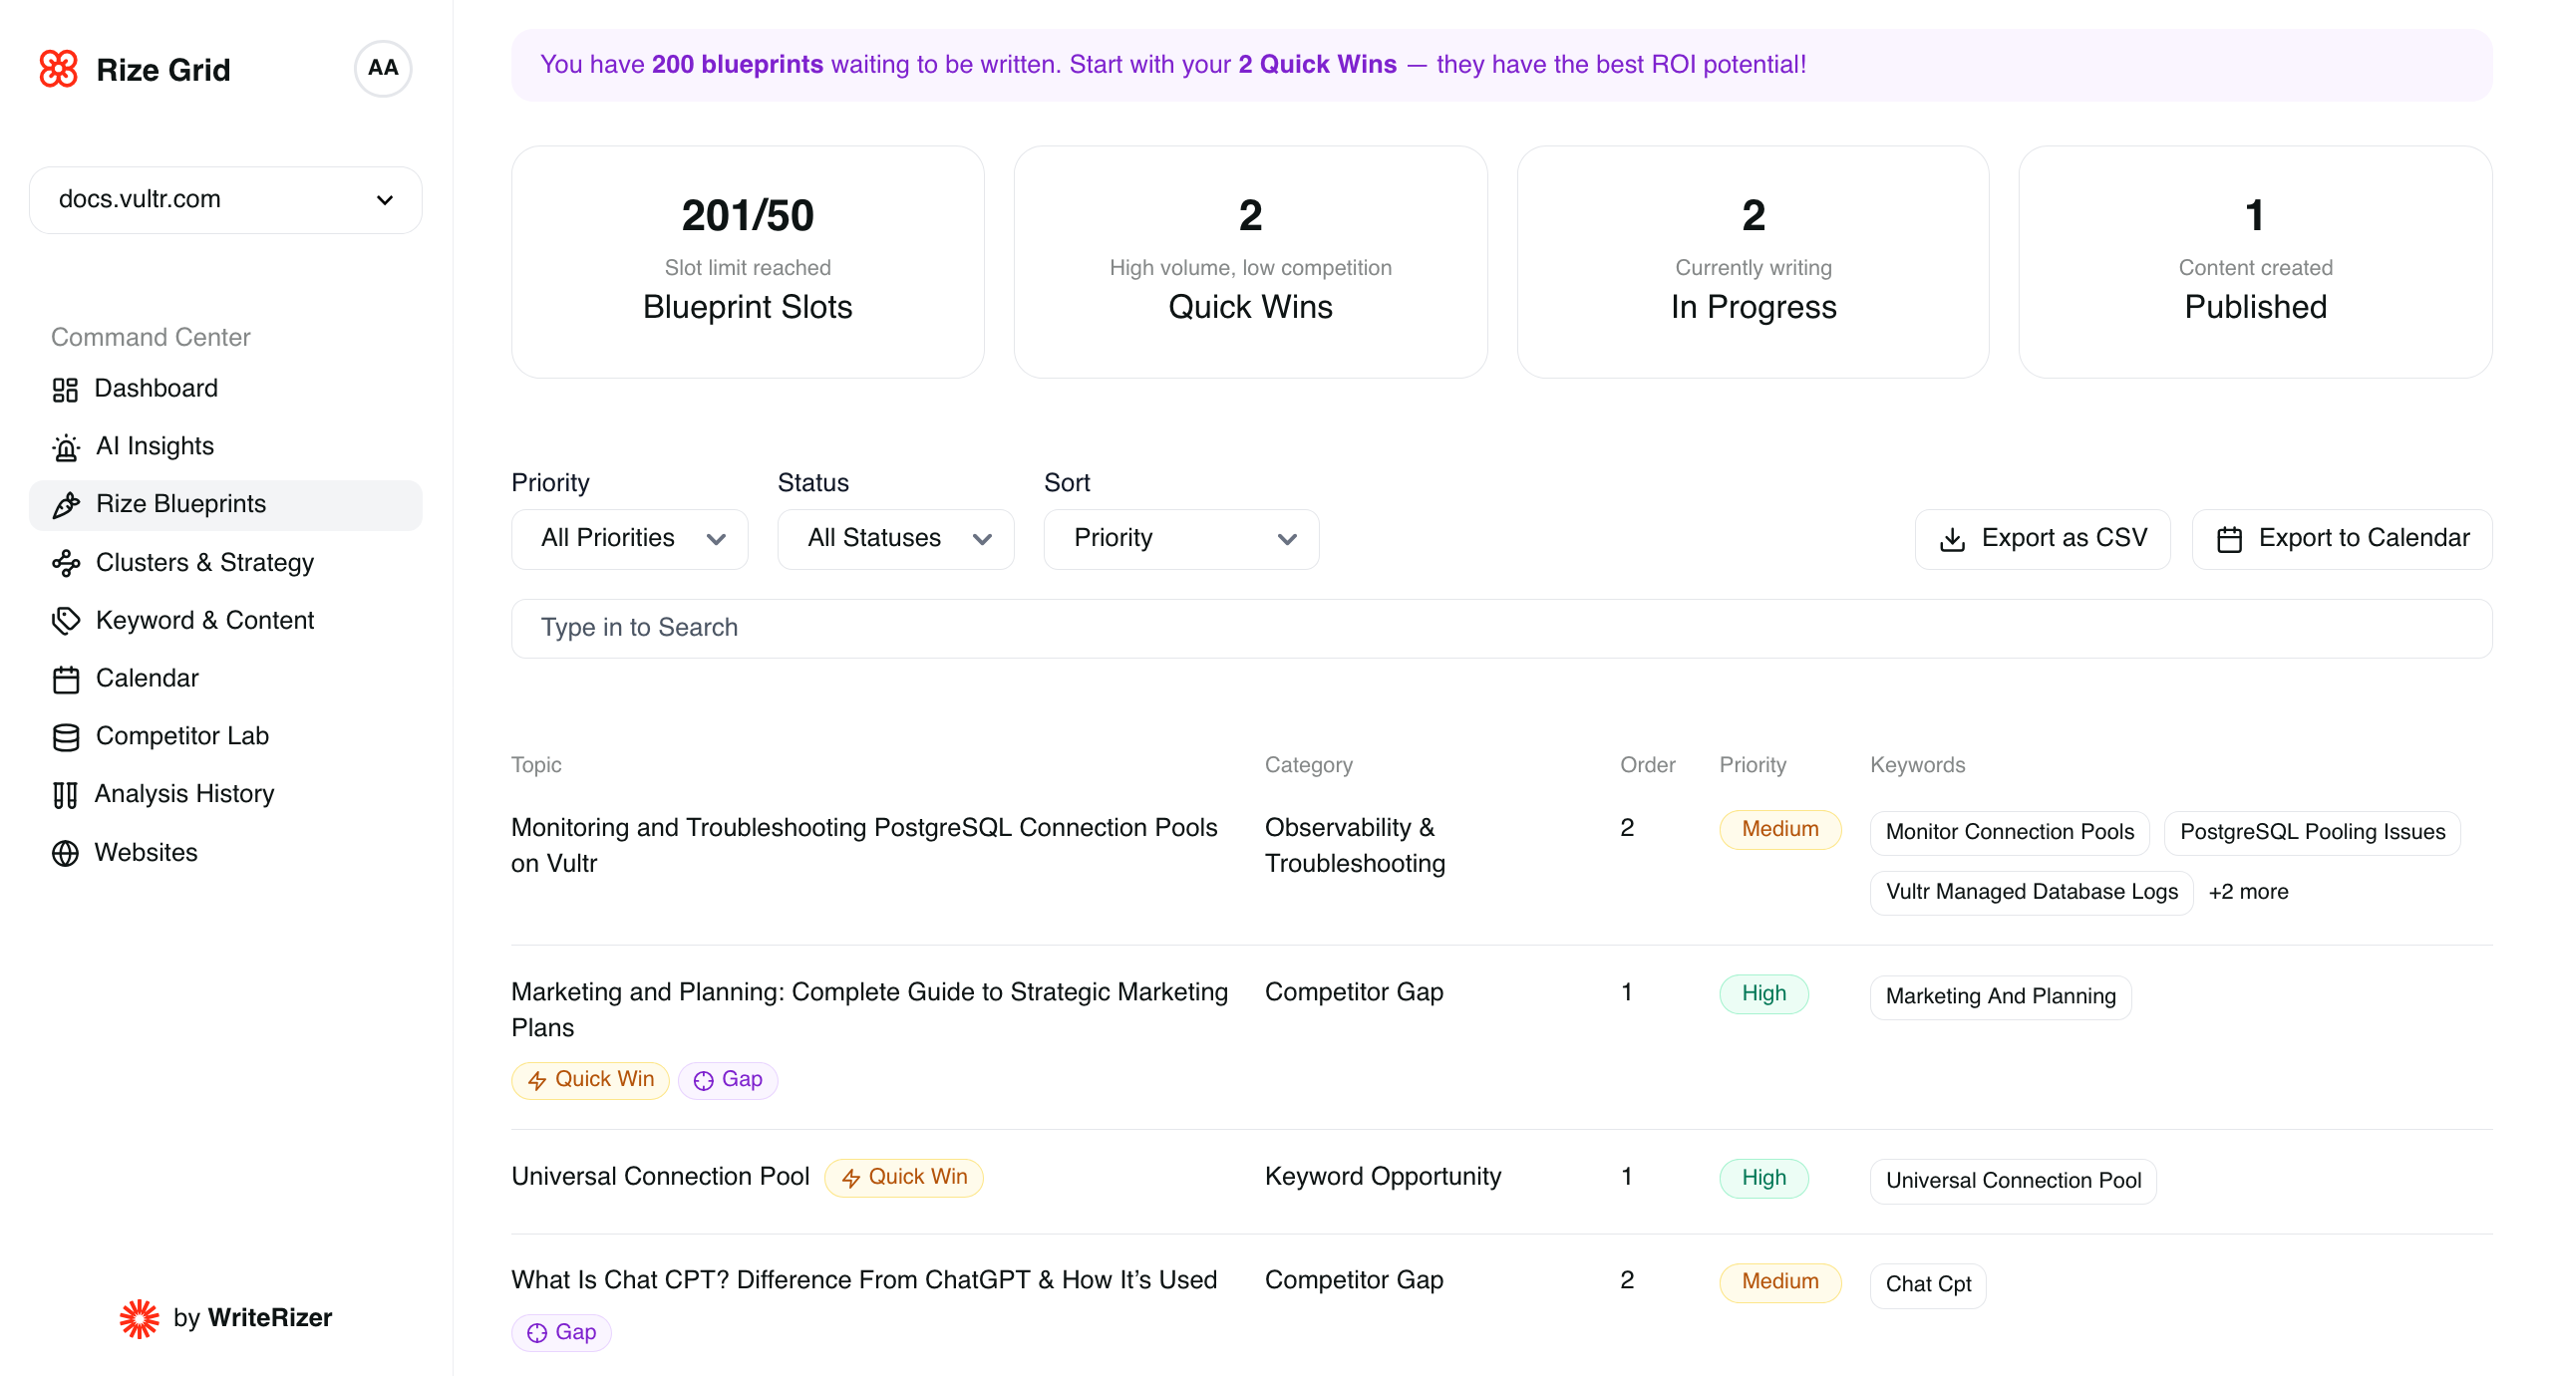Expand the +2 more keywords

coord(2249,892)
